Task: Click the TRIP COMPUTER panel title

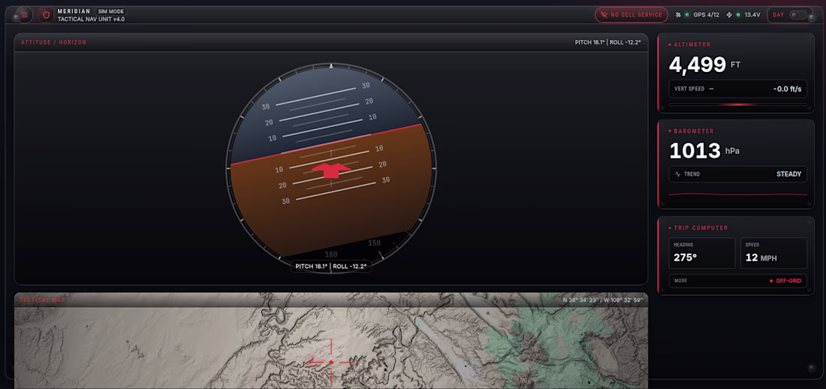Action: pos(701,228)
